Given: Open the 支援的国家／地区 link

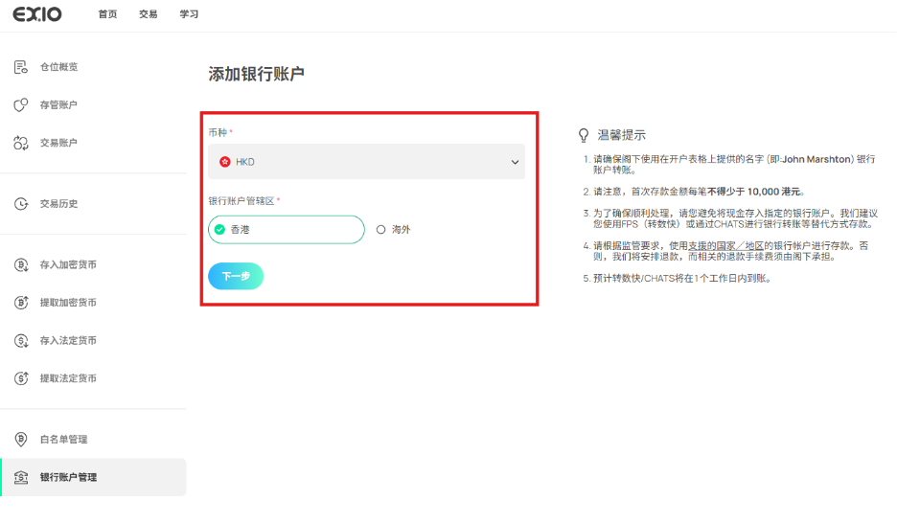Looking at the screenshot, I should 724,245.
